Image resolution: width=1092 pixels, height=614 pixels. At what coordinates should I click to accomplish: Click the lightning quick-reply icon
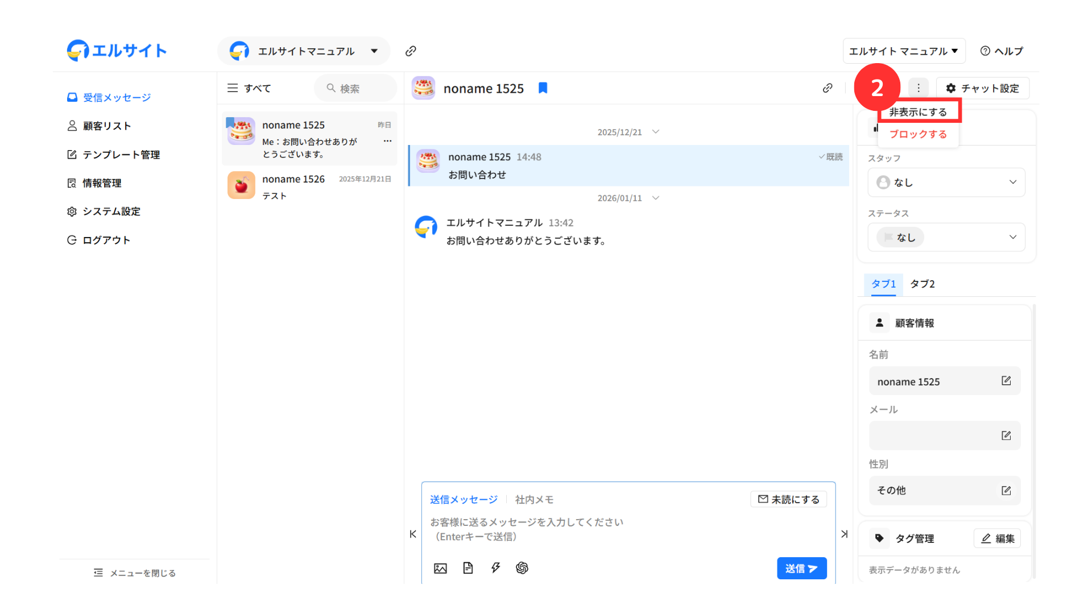495,568
